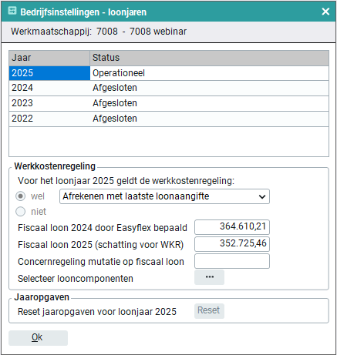Open looncomponenten selection with the ellipsis button
Viewport: 337px width, 355px height.
[209, 277]
